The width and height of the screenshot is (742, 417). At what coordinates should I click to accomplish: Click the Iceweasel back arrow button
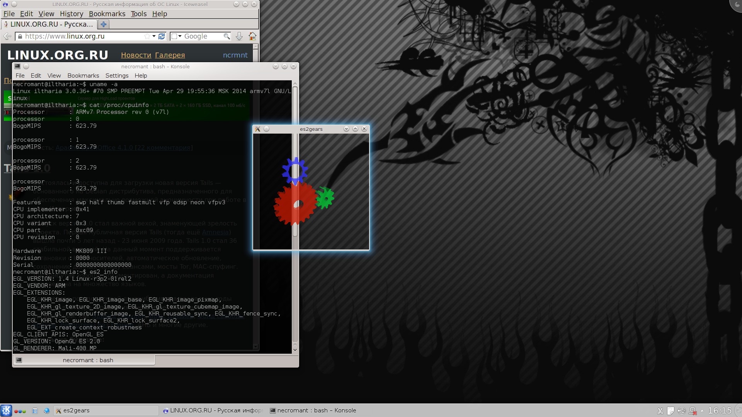tap(7, 36)
